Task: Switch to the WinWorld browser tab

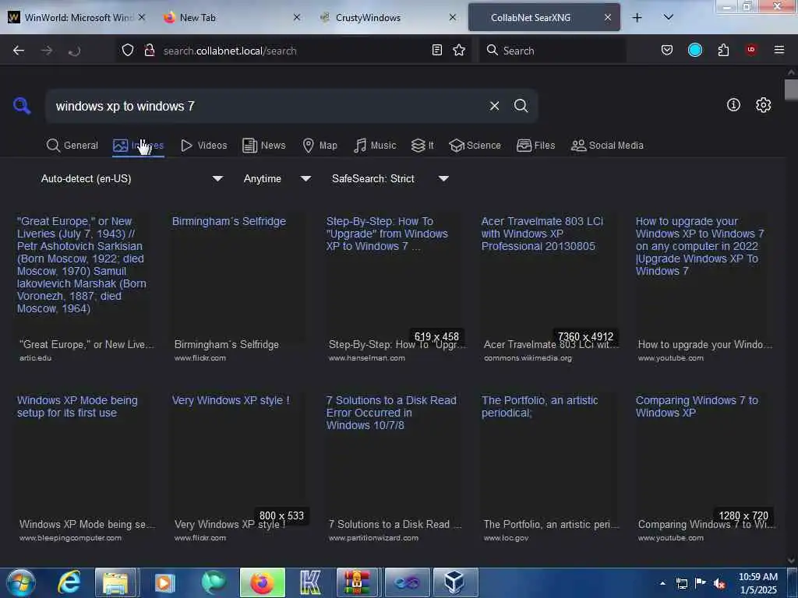Action: (x=77, y=17)
